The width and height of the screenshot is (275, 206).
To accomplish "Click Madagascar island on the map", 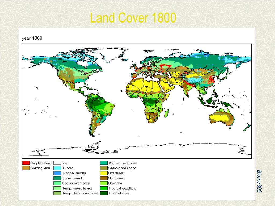I will tap(167, 113).
